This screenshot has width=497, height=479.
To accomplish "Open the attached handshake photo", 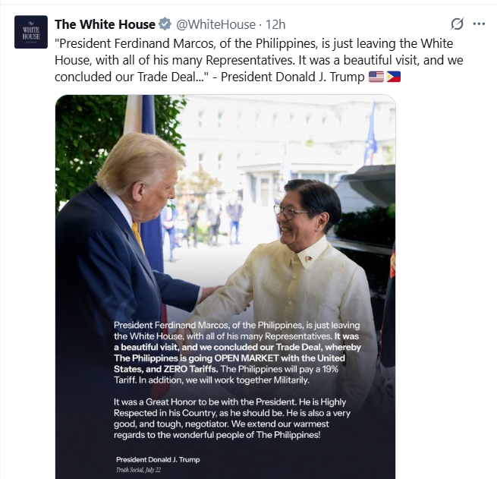I will (225, 287).
